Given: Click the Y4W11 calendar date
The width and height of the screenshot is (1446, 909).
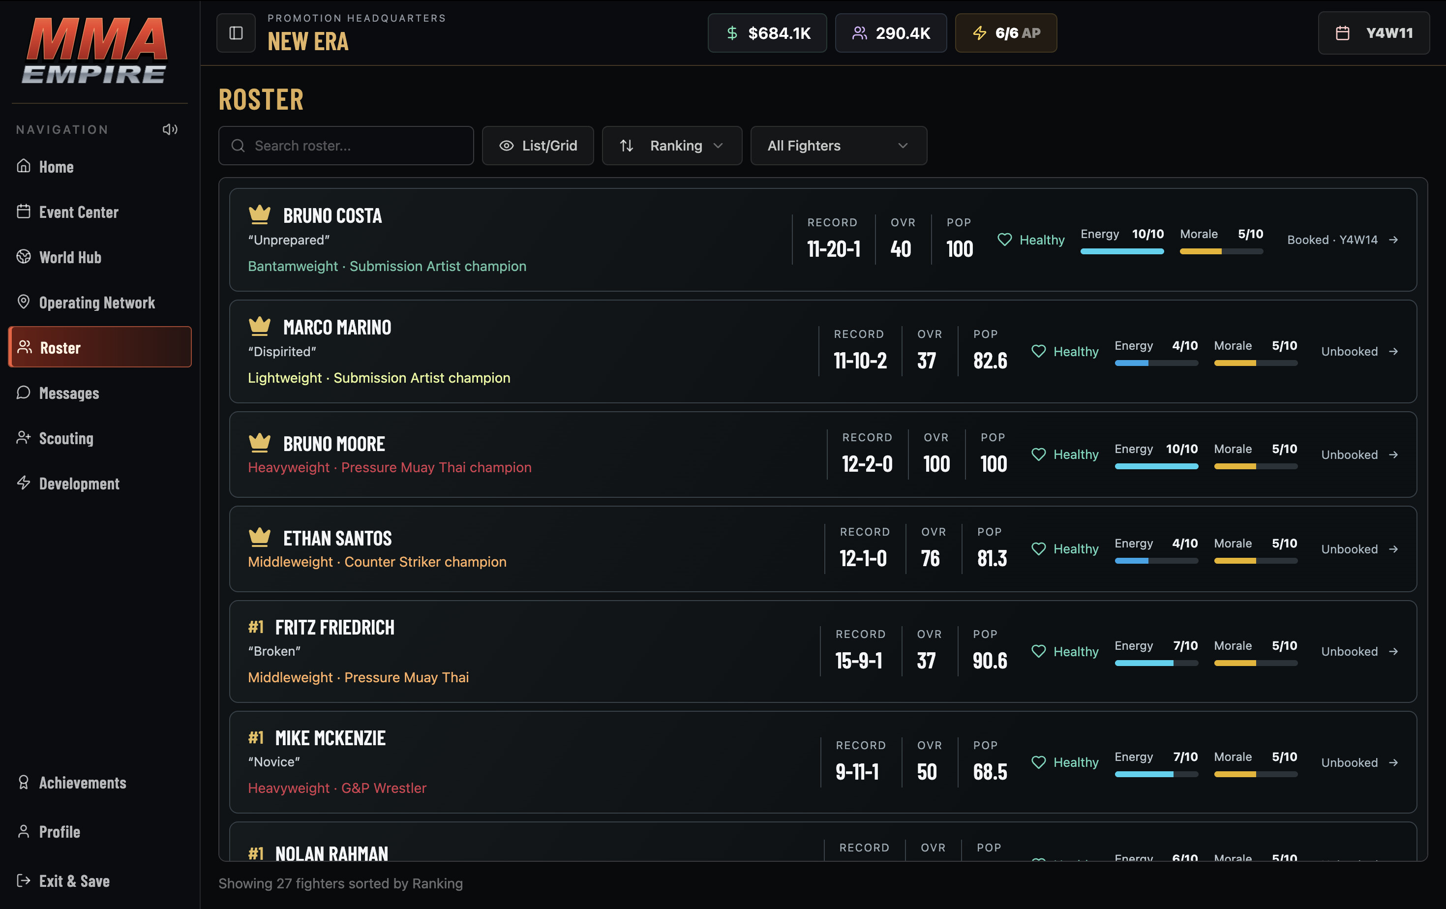Looking at the screenshot, I should 1374,33.
